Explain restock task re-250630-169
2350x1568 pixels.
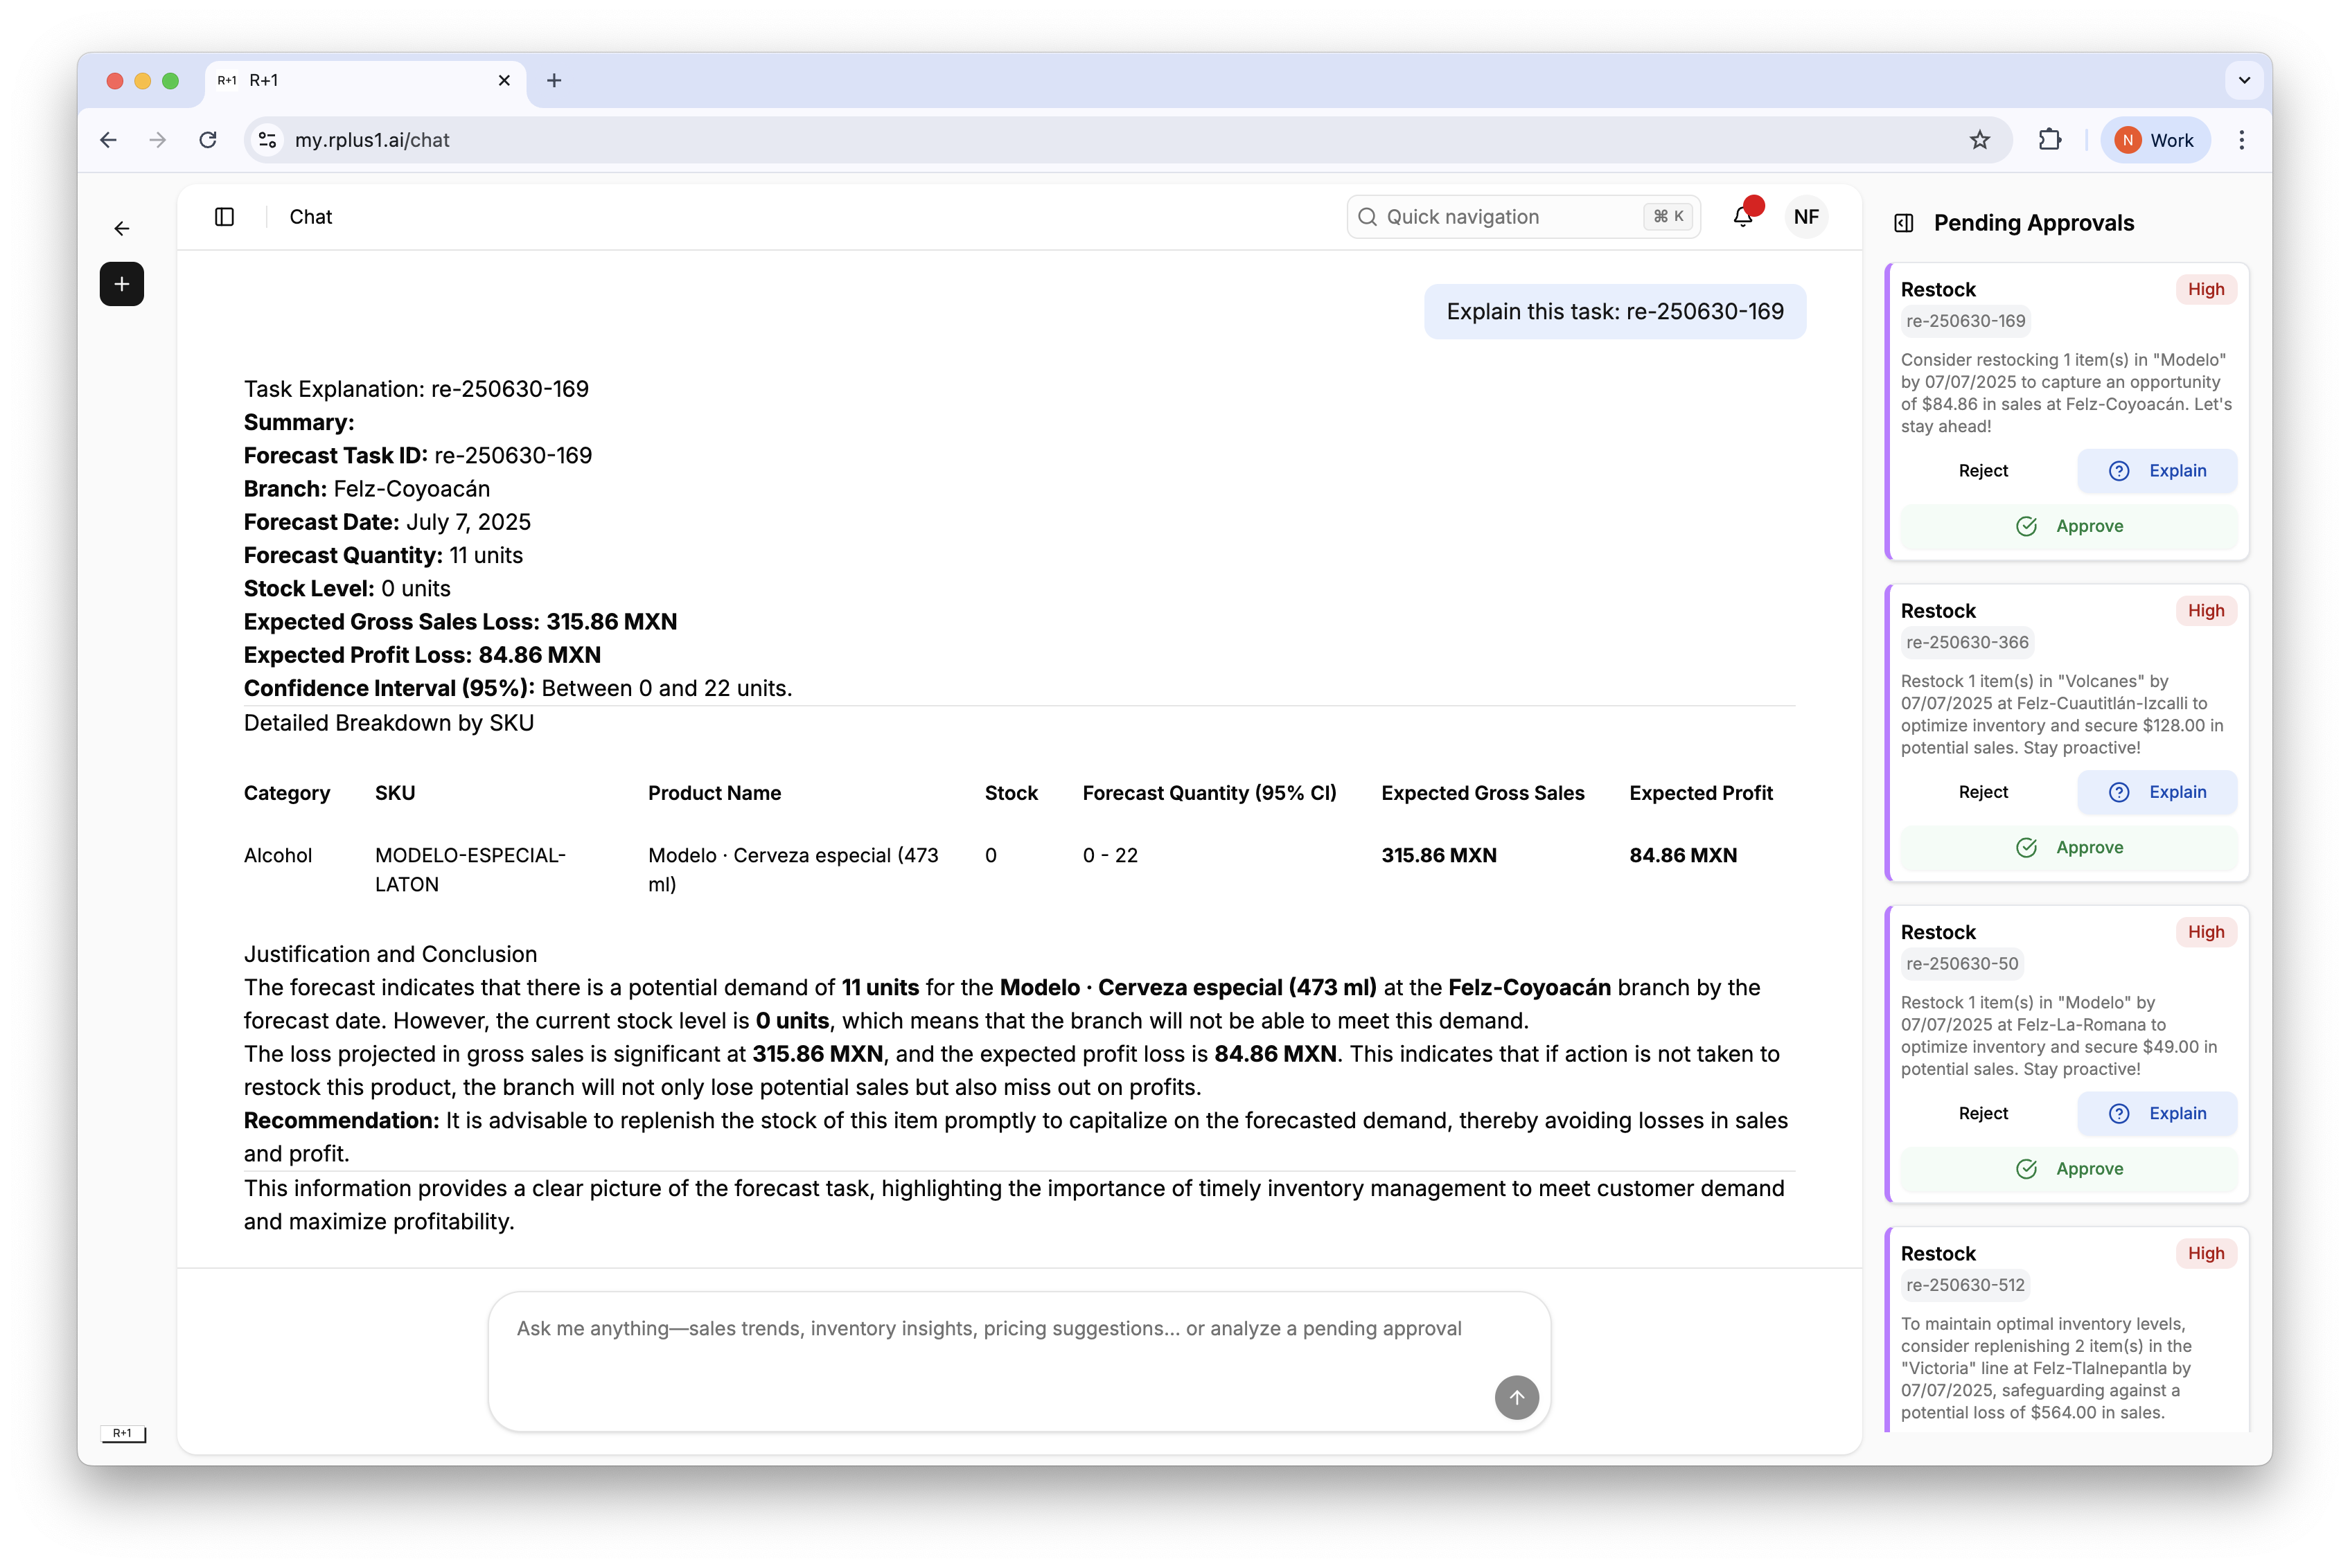(2157, 471)
